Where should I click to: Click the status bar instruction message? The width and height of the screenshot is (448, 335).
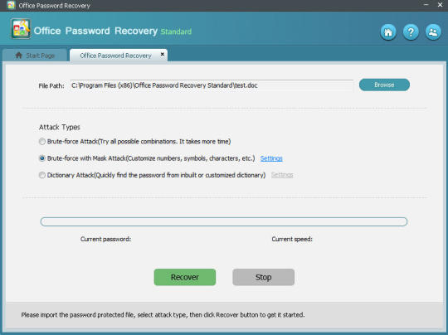point(163,315)
